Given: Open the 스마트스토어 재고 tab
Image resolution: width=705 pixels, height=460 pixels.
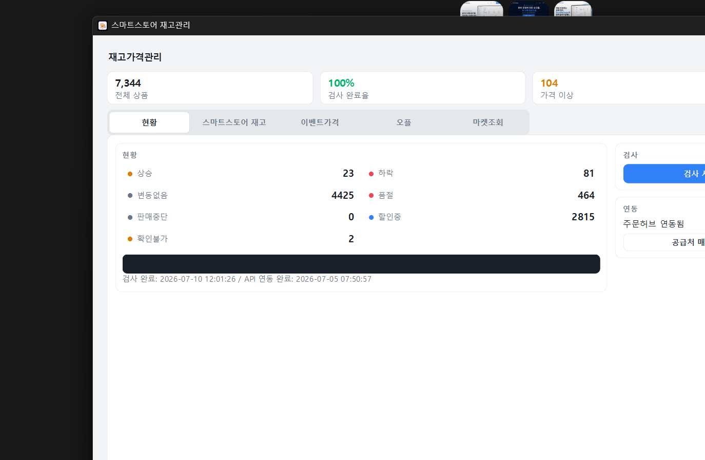Looking at the screenshot, I should (234, 122).
